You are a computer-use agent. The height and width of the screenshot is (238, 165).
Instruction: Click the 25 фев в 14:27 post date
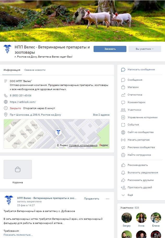(26, 205)
